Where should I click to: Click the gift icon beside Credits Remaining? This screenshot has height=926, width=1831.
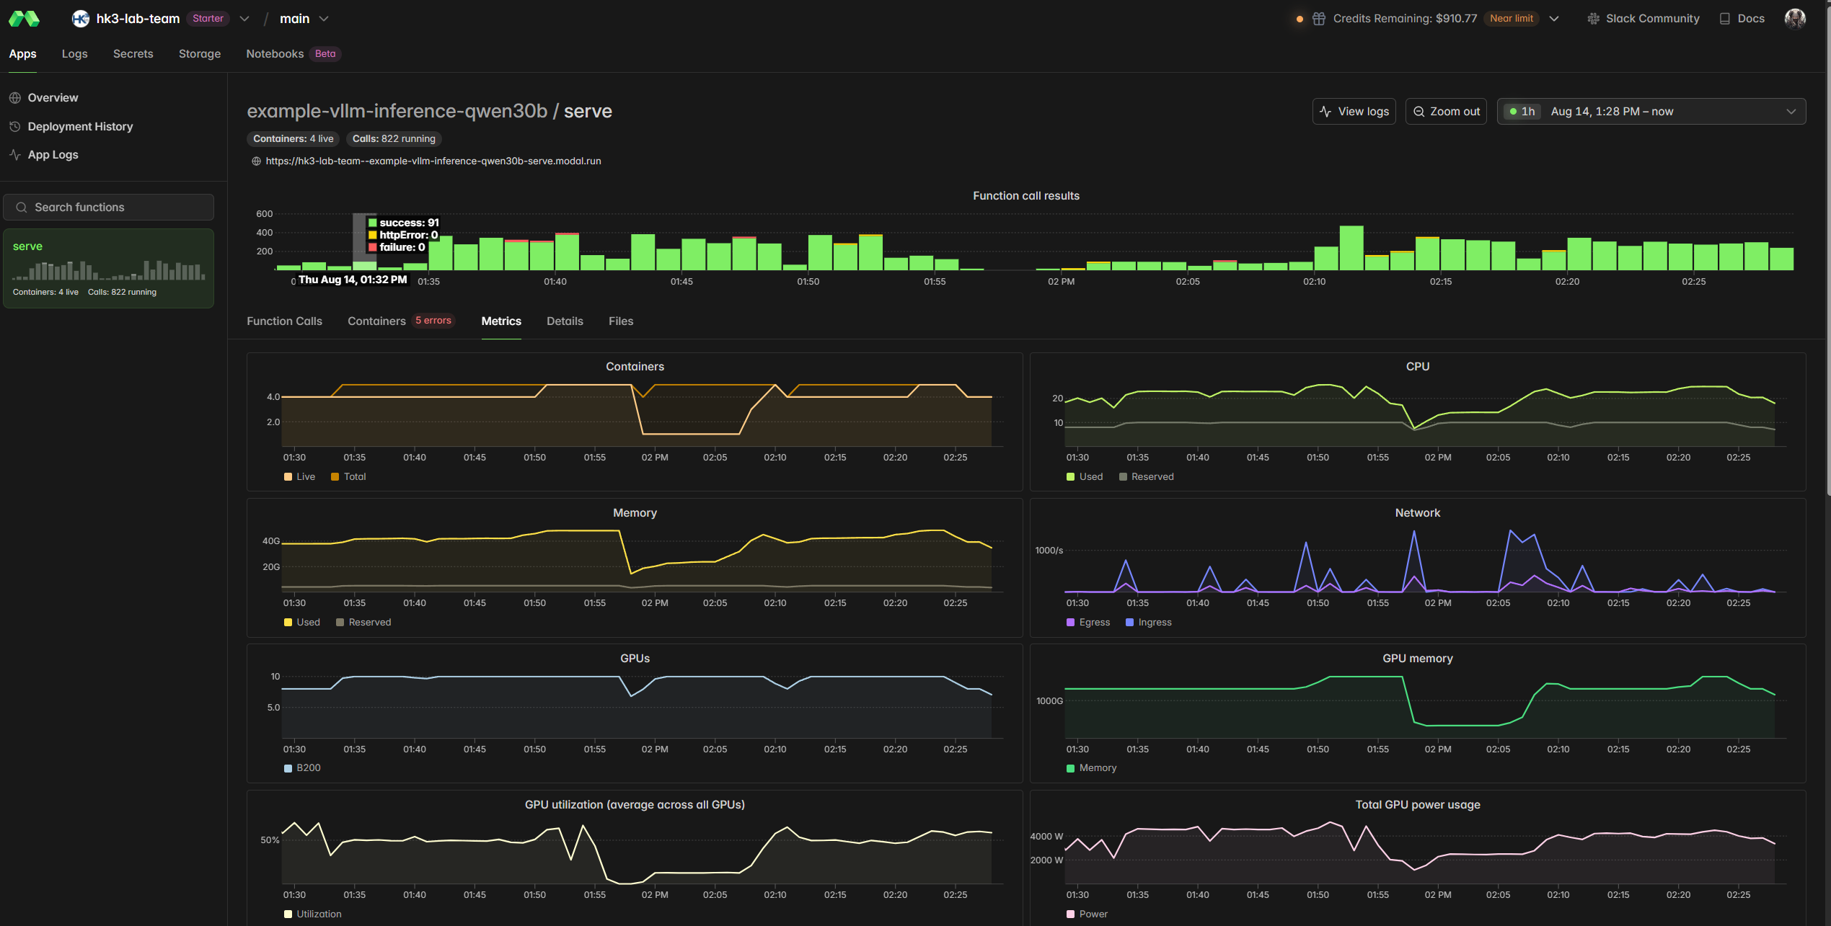tap(1318, 19)
